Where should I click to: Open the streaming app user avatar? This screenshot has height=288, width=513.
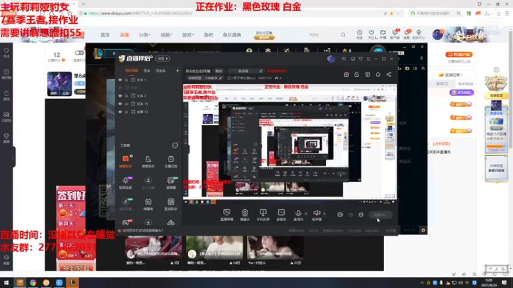pyautogui.click(x=331, y=59)
